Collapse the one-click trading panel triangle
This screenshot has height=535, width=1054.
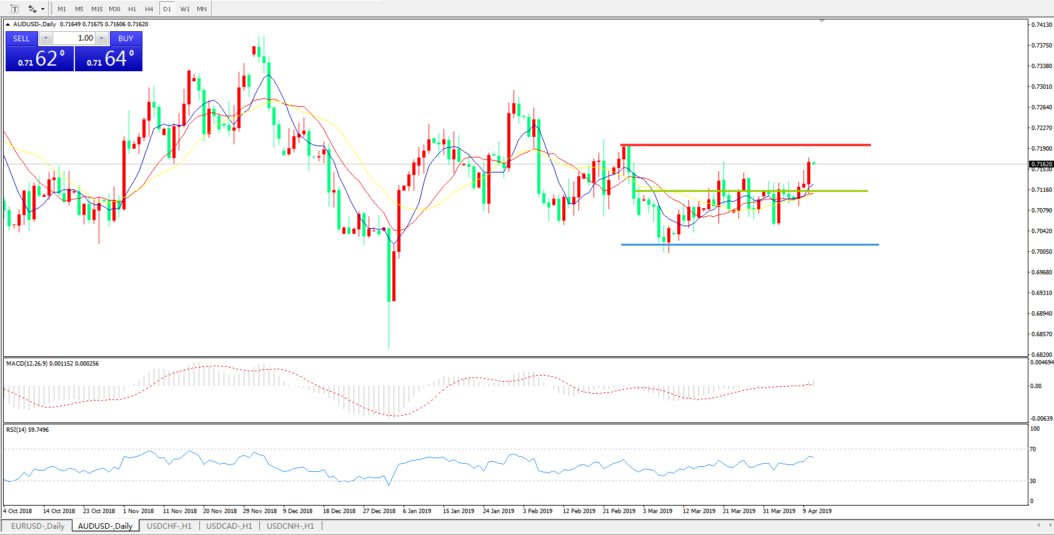coord(7,24)
